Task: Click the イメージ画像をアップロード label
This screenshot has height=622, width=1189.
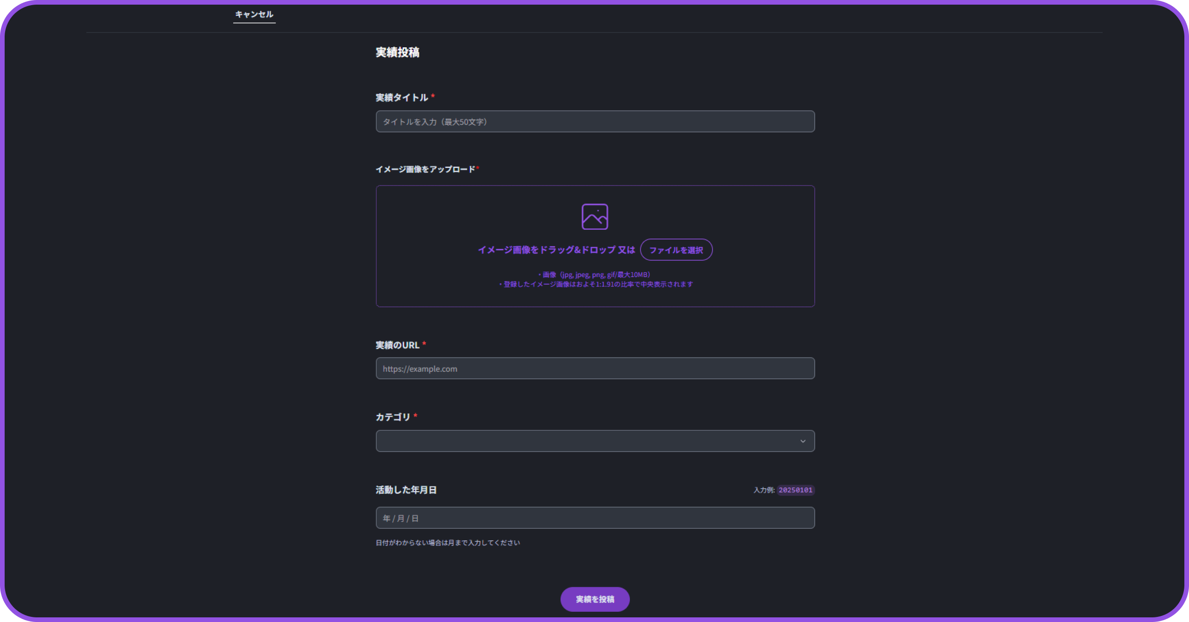Action: (425, 169)
